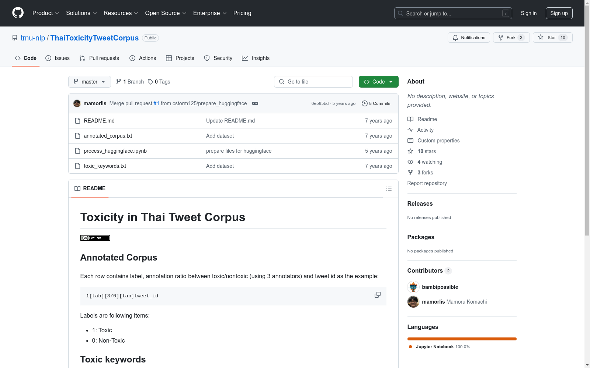Viewport: 590px width, 368px height.
Task: Open toxic_keywords.txt file
Action: [105, 166]
